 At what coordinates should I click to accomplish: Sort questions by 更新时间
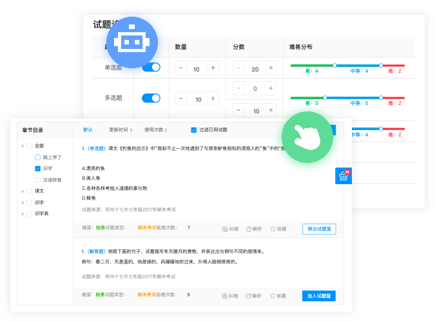coord(121,129)
